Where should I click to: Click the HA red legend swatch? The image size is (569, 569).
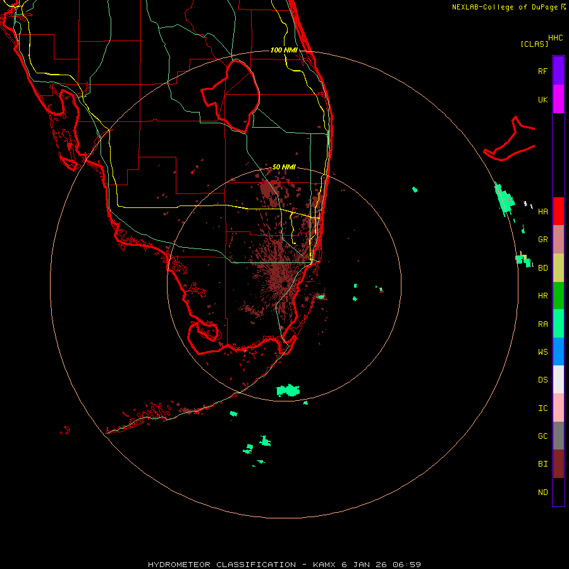558,211
